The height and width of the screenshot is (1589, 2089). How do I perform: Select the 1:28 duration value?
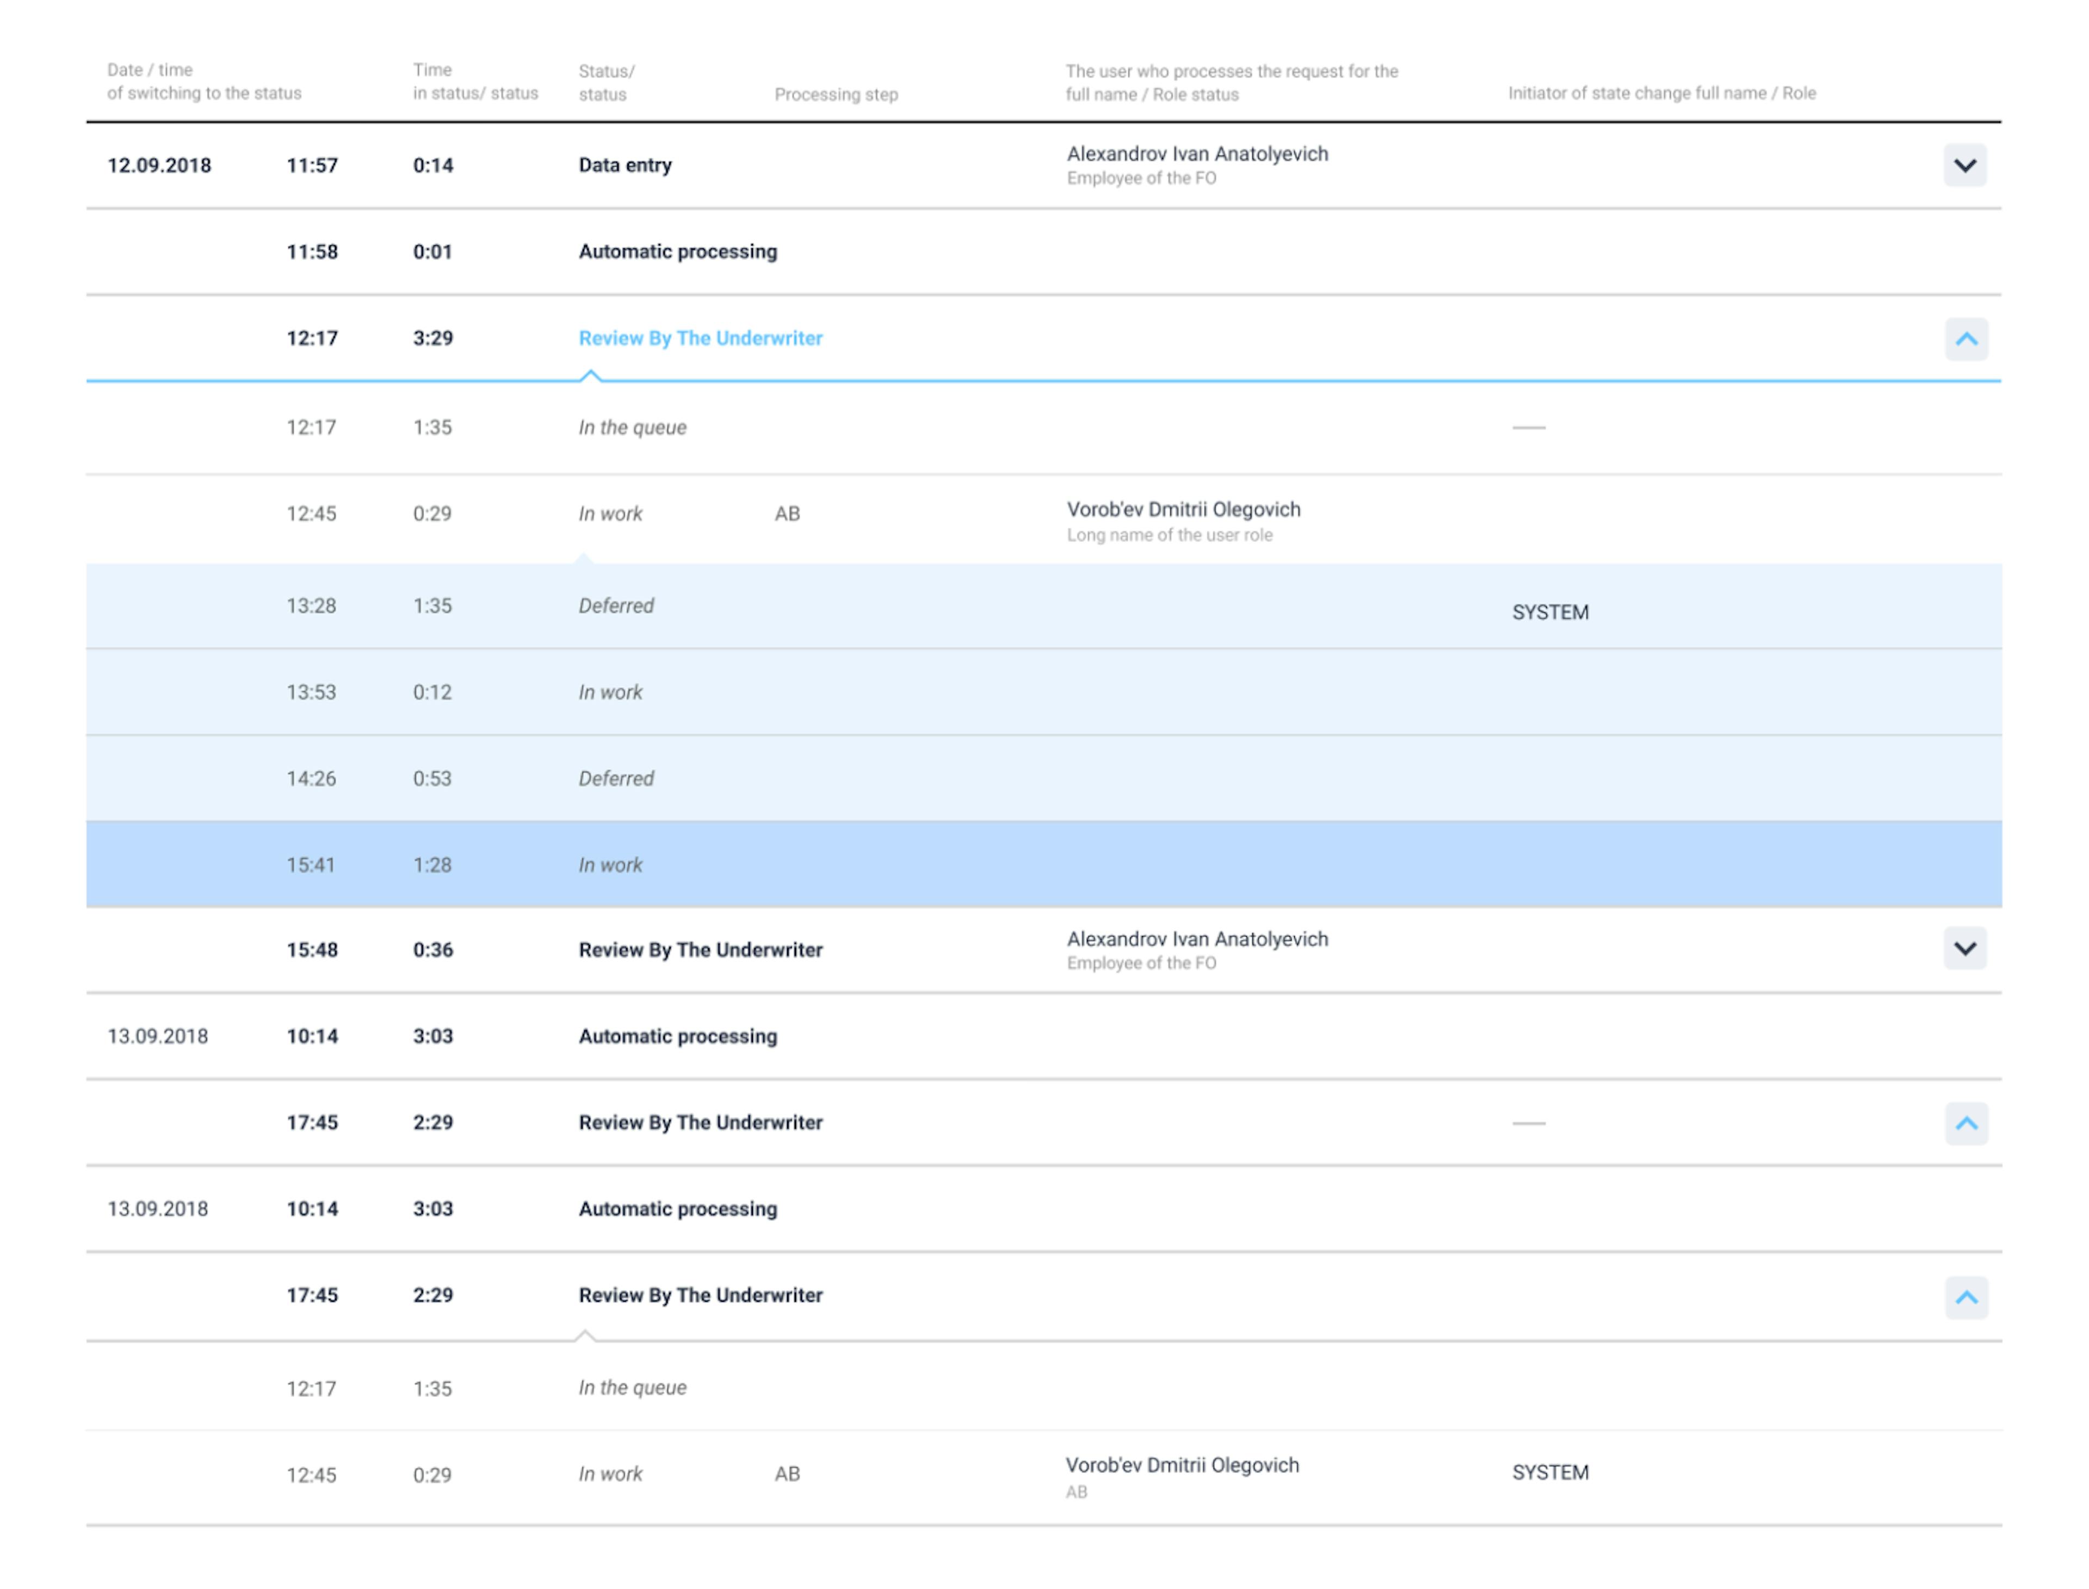coord(432,865)
